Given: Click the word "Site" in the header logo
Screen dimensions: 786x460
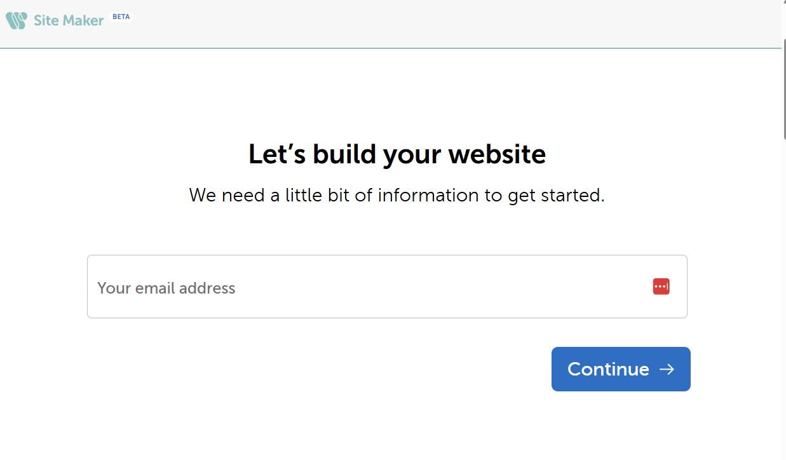Looking at the screenshot, I should point(46,20).
